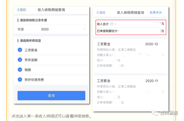Toggle the 劳务报酬 checkbox
The width and height of the screenshot is (184, 121).
(20, 60)
